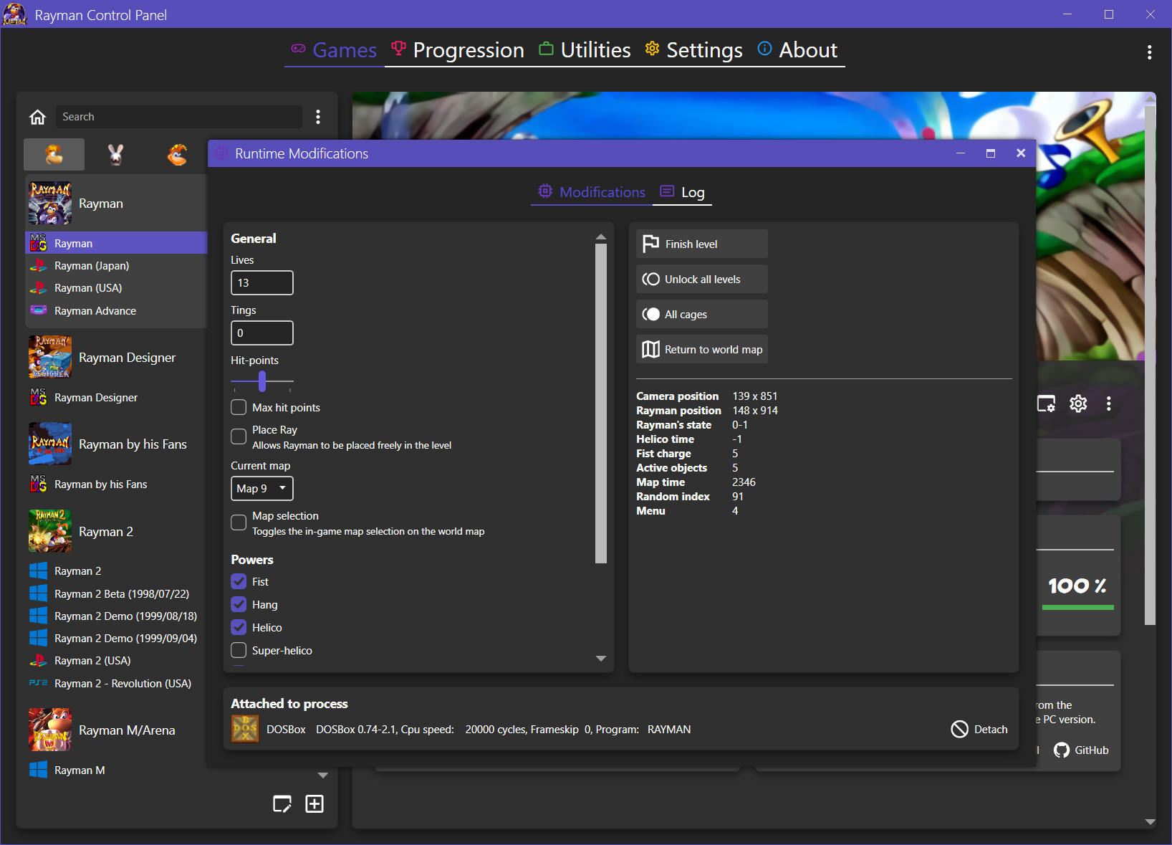Select Rayman (Japan) PlayStation entry
The width and height of the screenshot is (1172, 845).
click(x=116, y=266)
